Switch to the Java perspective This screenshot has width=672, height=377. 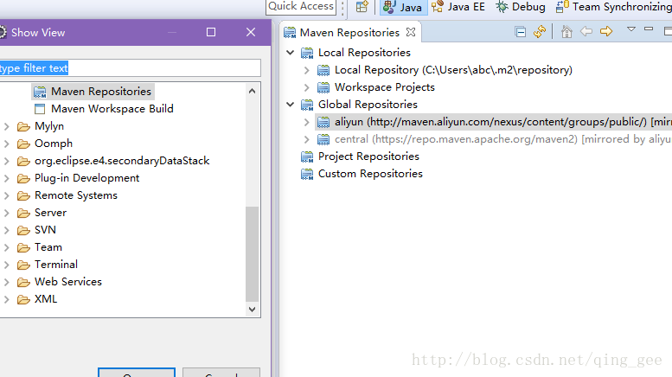pos(403,7)
